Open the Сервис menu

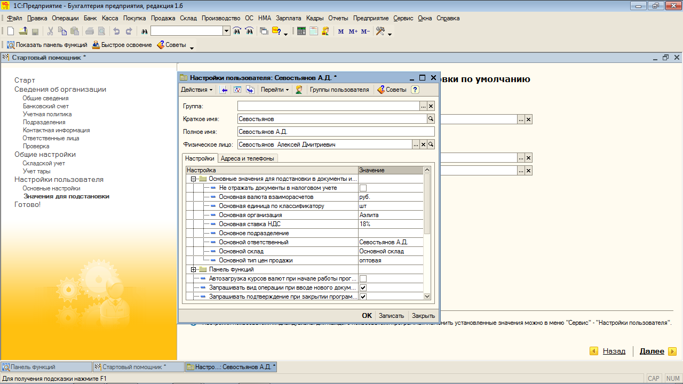point(403,18)
